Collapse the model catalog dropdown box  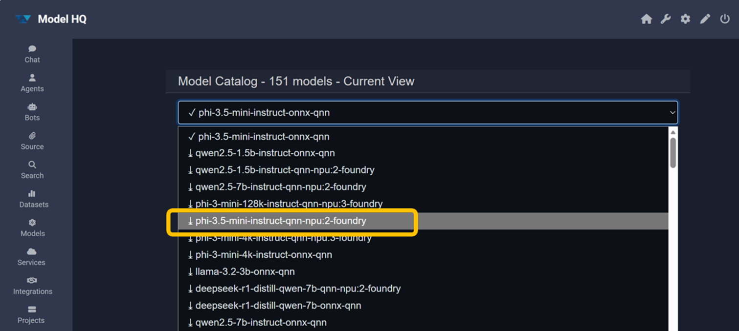click(428, 112)
